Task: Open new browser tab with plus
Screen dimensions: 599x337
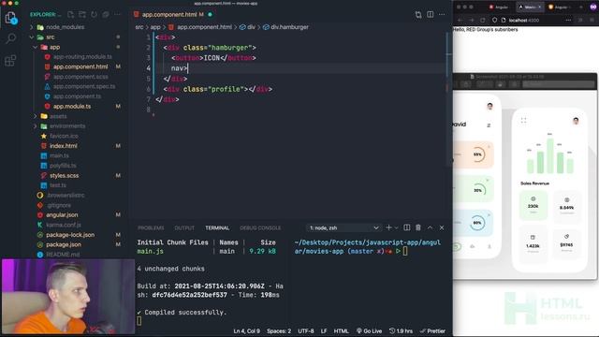Action: coord(581,7)
